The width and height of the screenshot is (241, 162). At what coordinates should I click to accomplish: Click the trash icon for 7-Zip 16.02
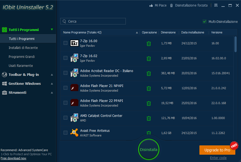point(149,58)
